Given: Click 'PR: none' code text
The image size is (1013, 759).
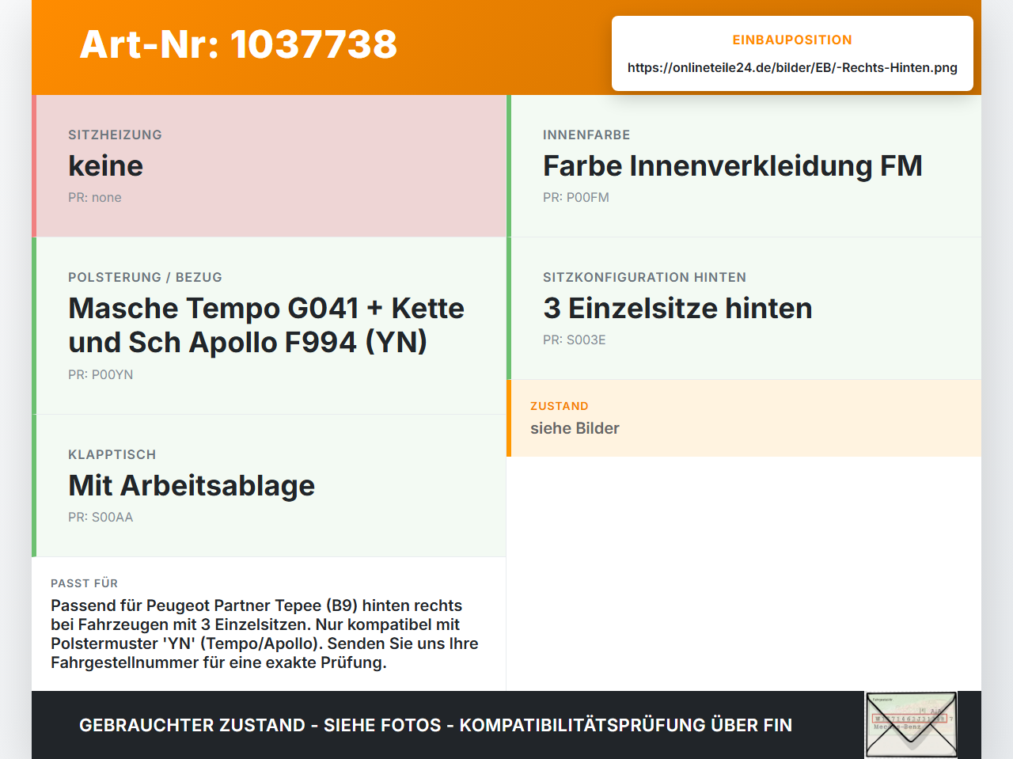Looking at the screenshot, I should 95,198.
